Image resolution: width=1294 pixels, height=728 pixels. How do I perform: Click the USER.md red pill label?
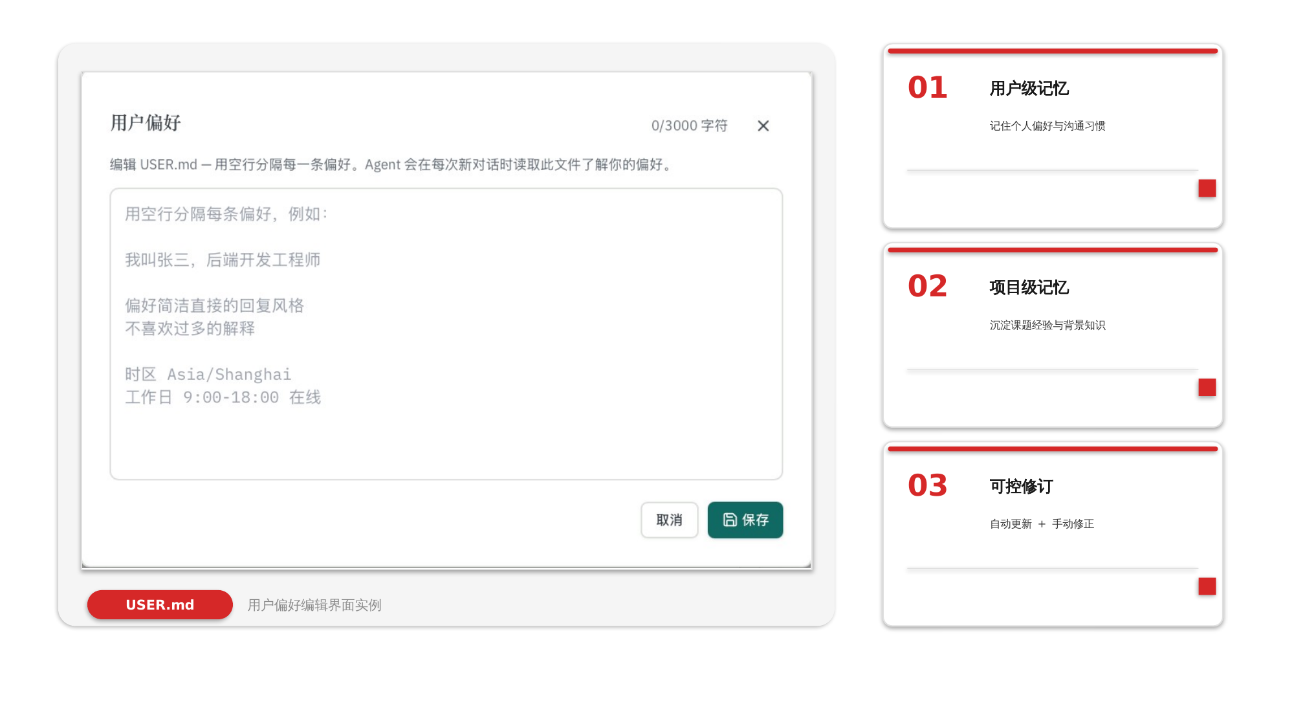(x=160, y=604)
